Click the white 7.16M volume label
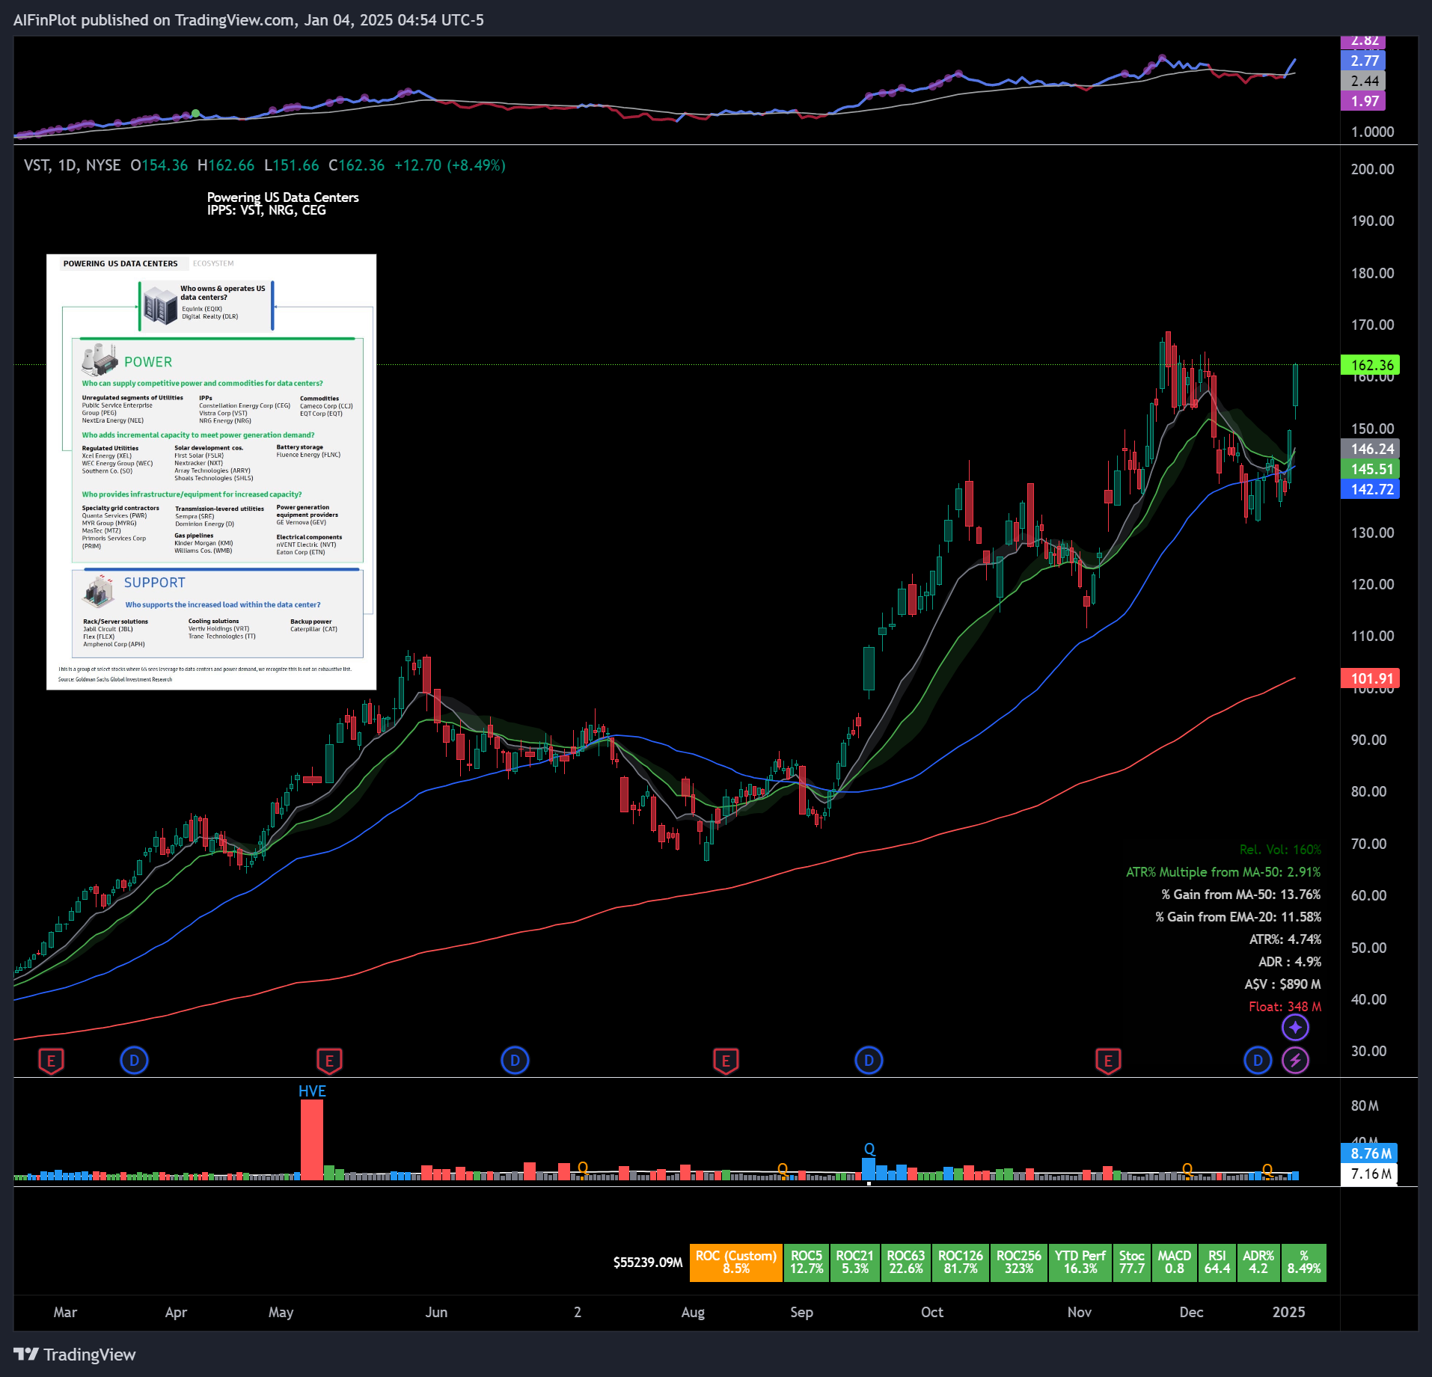 (x=1369, y=1174)
